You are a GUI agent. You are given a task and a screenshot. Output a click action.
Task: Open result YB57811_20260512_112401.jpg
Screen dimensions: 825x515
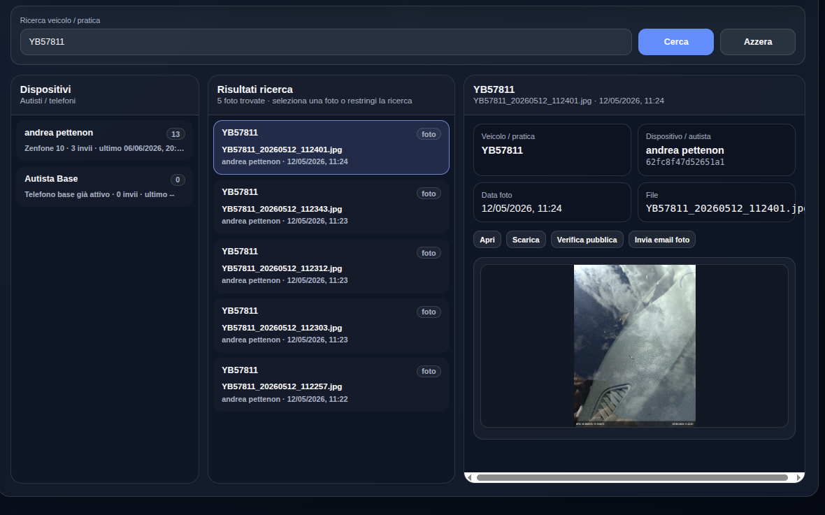tap(331, 147)
